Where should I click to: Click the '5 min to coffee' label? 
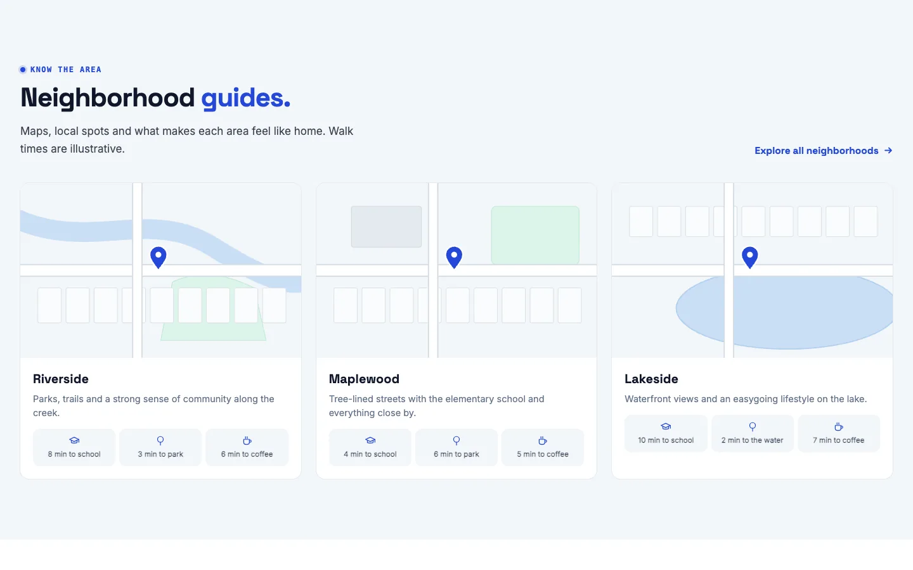(x=543, y=454)
